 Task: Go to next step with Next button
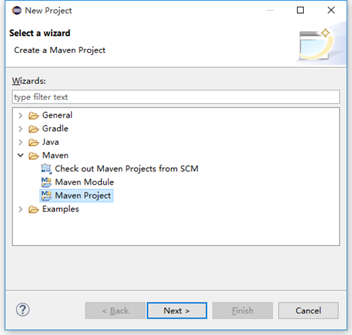177,311
